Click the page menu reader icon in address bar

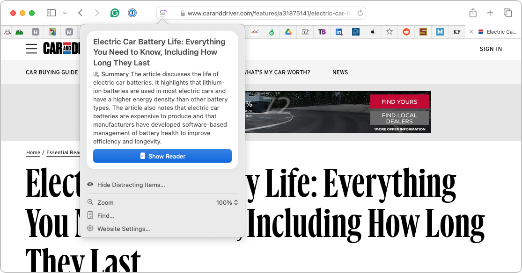[x=163, y=13]
